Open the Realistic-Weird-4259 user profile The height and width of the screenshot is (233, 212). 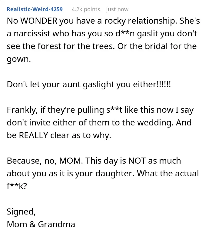(35, 9)
